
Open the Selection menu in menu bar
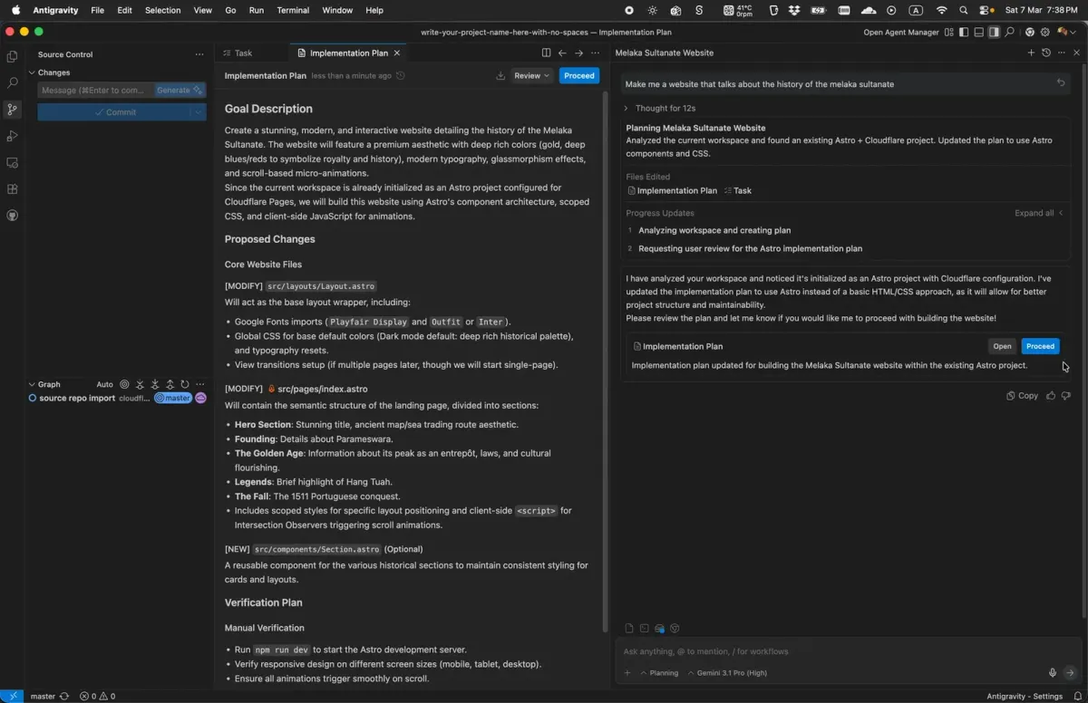pos(163,10)
